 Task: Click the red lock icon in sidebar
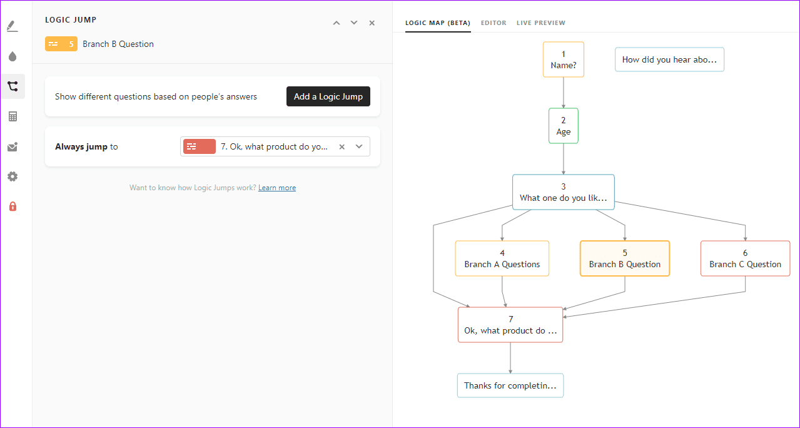pyautogui.click(x=13, y=206)
